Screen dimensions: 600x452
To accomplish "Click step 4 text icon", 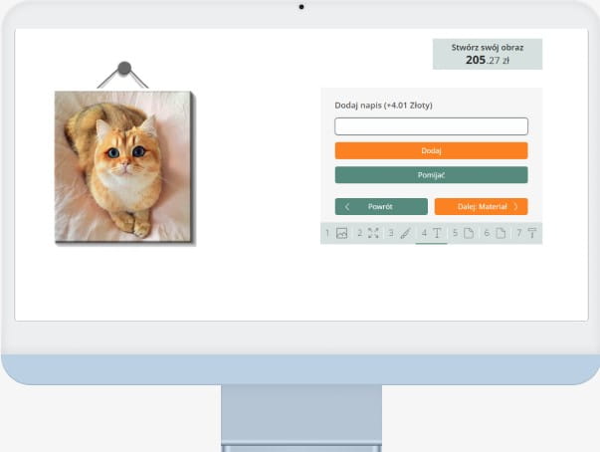I will (437, 233).
